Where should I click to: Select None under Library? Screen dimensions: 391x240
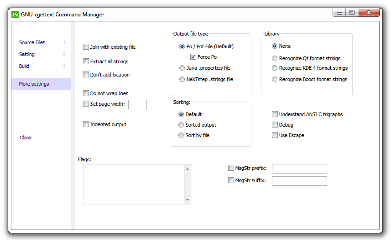(275, 46)
